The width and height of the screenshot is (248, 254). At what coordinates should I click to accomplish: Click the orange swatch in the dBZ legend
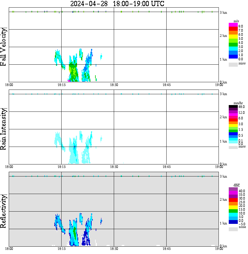click(x=233, y=204)
